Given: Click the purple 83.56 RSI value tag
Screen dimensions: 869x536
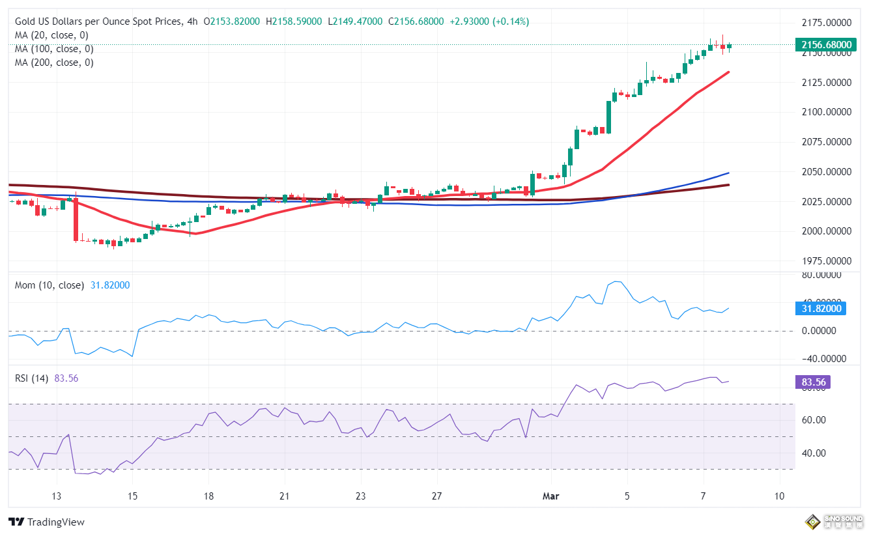Looking at the screenshot, I should click(x=813, y=382).
